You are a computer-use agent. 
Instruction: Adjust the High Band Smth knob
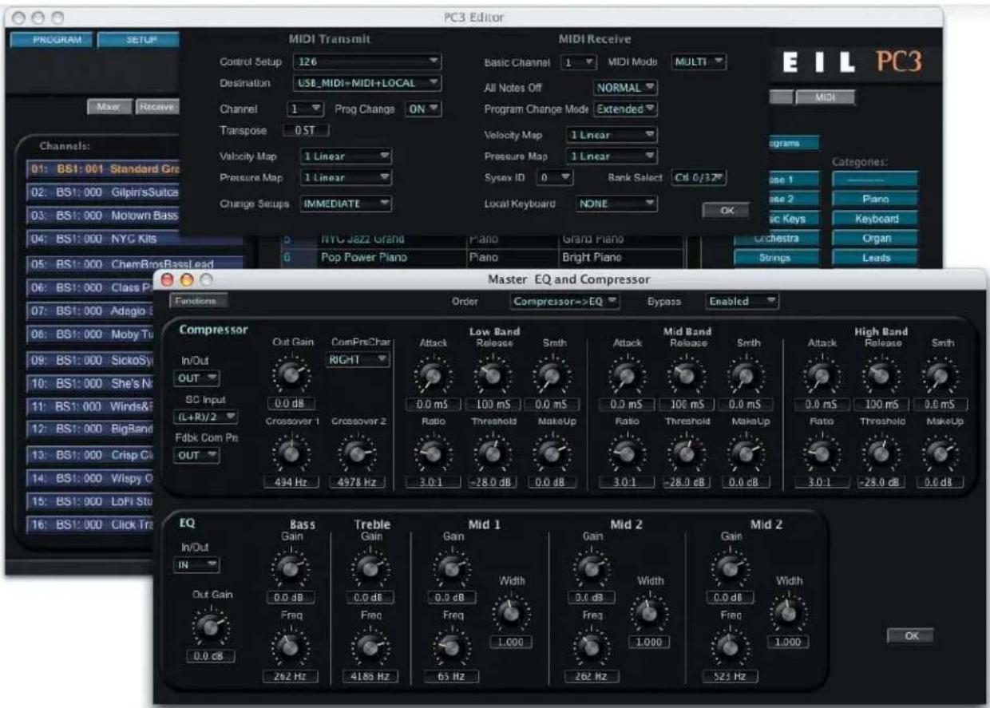(x=940, y=374)
